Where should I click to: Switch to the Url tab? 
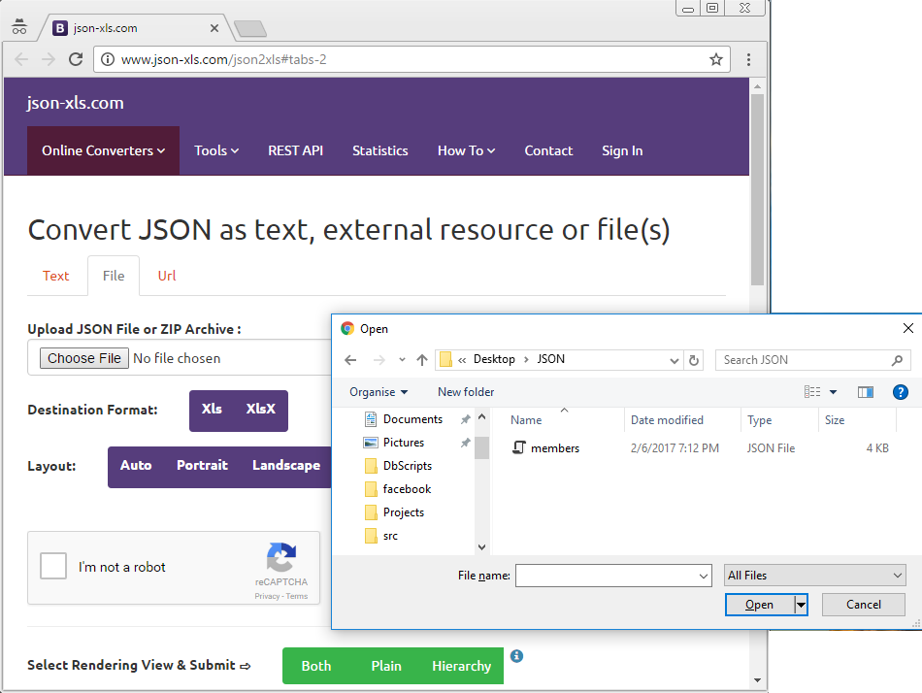(167, 276)
